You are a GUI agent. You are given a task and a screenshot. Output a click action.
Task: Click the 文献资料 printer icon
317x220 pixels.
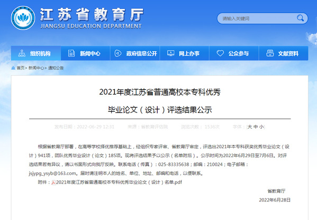[x=270, y=53]
